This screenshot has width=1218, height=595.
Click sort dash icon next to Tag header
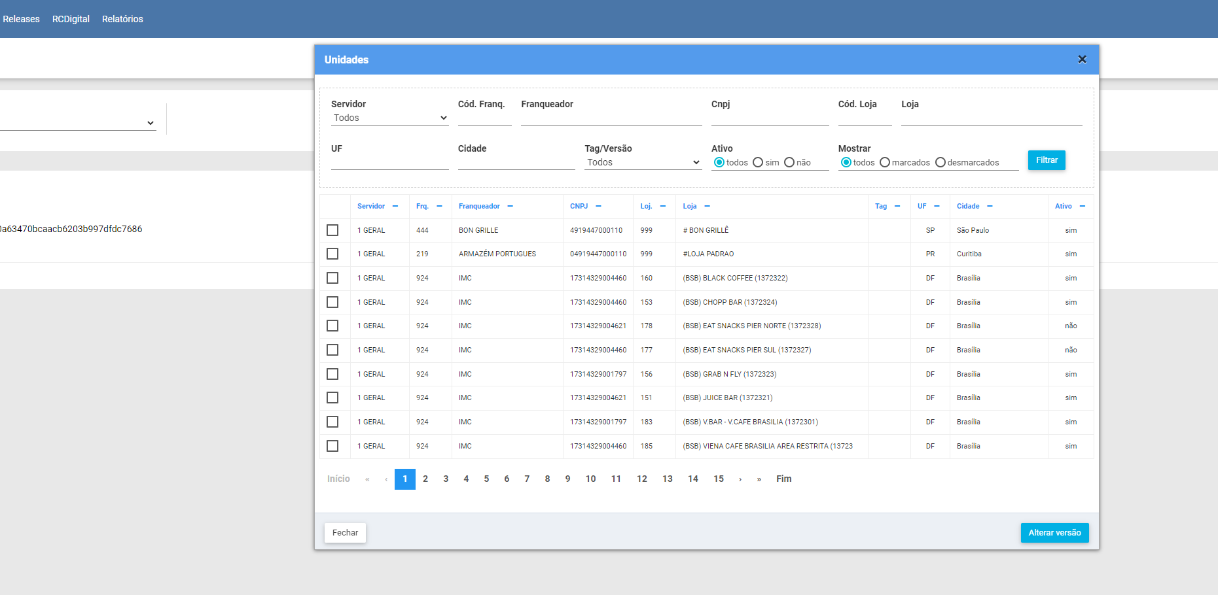[x=897, y=206]
